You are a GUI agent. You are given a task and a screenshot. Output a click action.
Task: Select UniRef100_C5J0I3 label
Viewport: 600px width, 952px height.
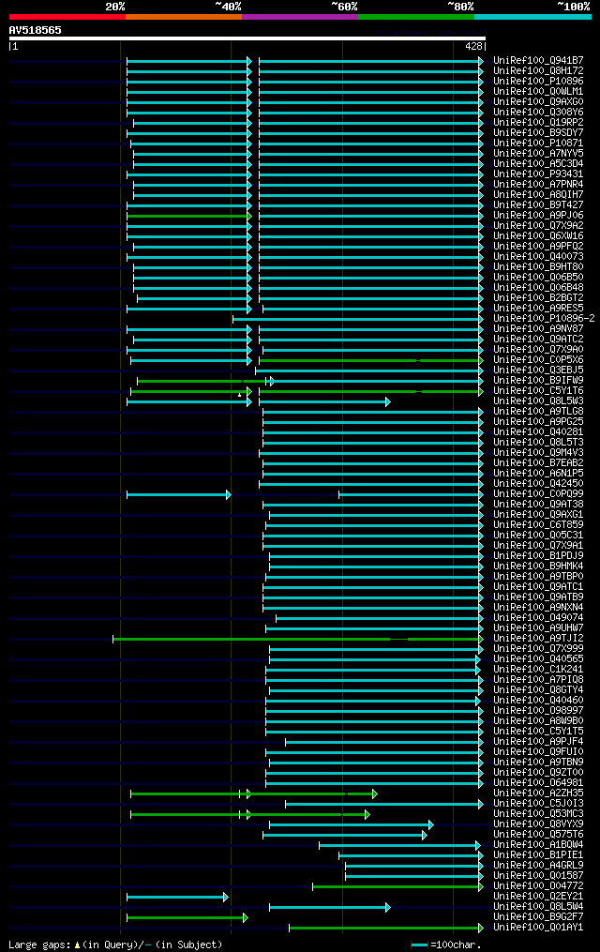[538, 804]
